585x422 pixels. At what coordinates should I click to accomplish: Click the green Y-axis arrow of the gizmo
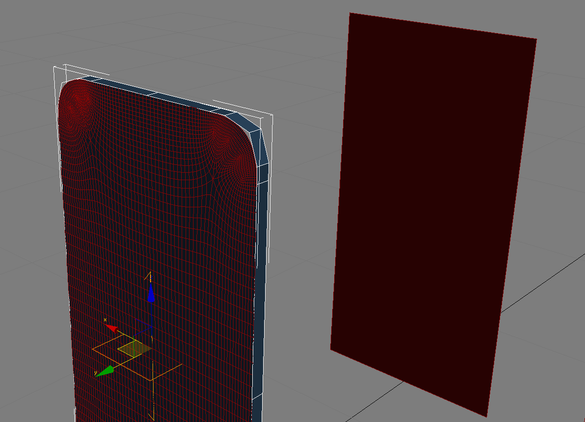click(105, 371)
